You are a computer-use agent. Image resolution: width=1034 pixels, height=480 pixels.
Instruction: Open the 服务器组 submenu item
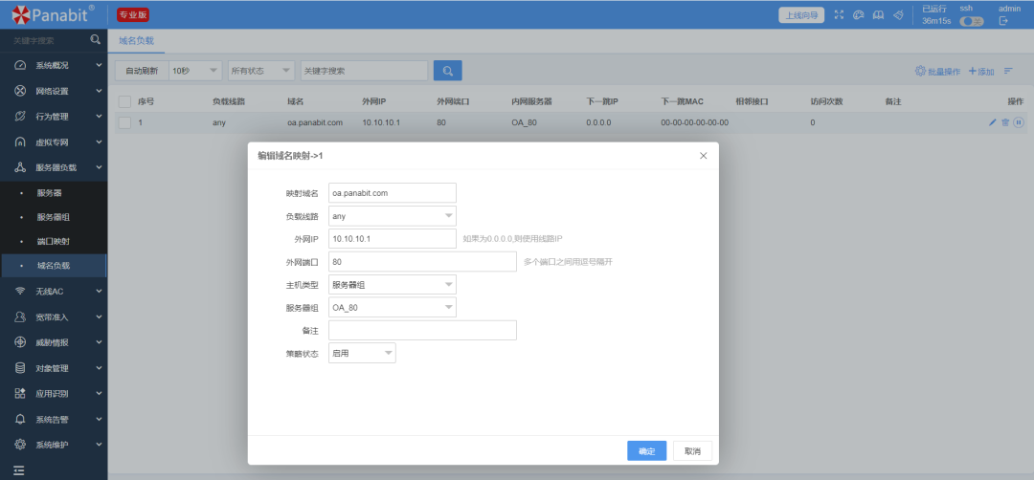(x=54, y=217)
